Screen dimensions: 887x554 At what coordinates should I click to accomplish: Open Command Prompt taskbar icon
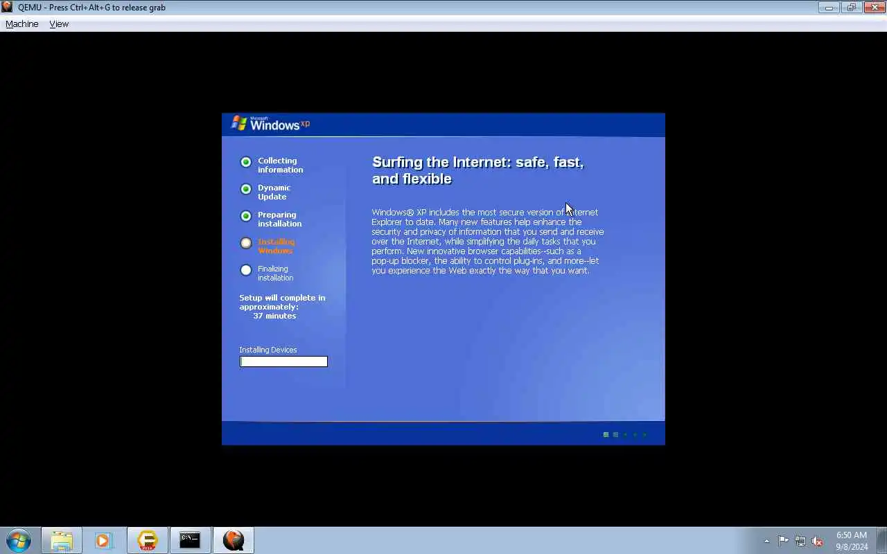click(190, 540)
